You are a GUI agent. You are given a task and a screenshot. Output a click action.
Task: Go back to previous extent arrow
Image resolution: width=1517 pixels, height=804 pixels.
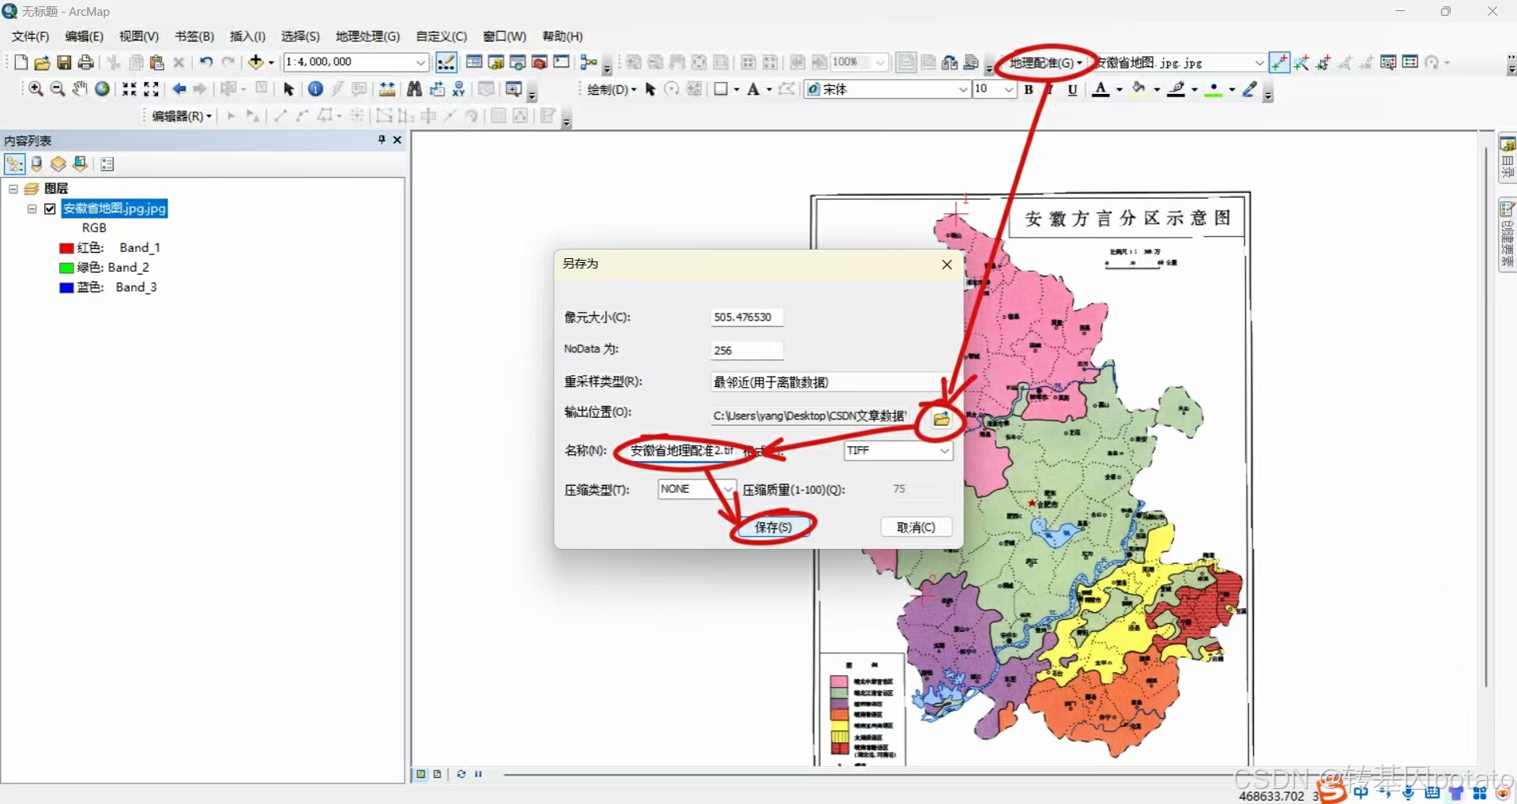pyautogui.click(x=179, y=89)
